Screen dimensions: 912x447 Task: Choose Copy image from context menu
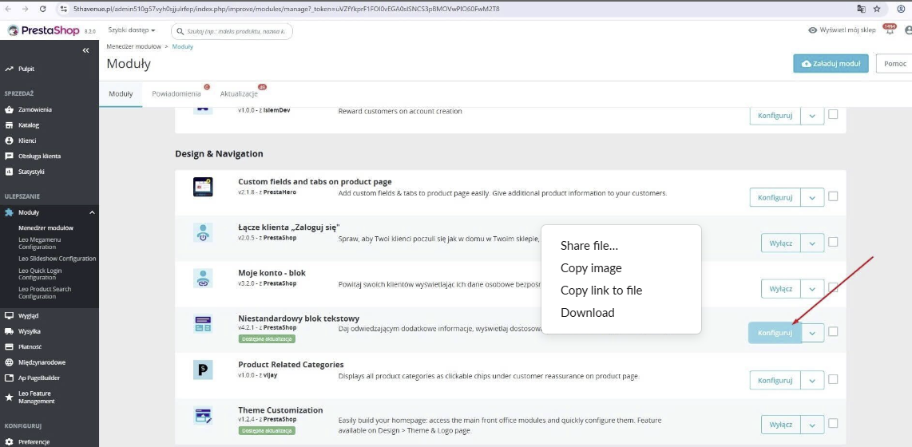point(591,268)
